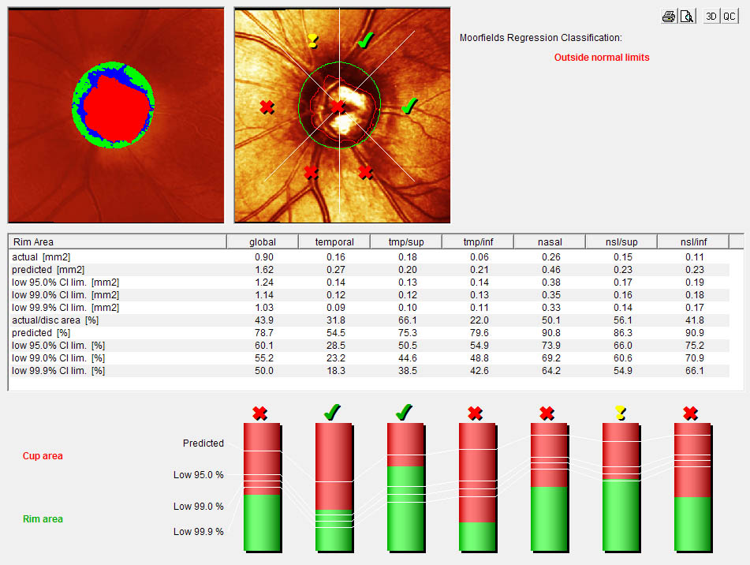Click the red X above the last bar
This screenshot has width=750, height=565.
[692, 413]
